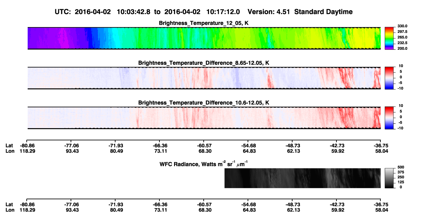Click latitude '-54.68' on axis under WFC Radiance panel
This screenshot has width=423, height=217.
click(249, 204)
